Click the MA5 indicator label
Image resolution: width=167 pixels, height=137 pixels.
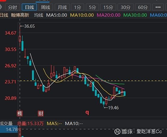pos(57,15)
